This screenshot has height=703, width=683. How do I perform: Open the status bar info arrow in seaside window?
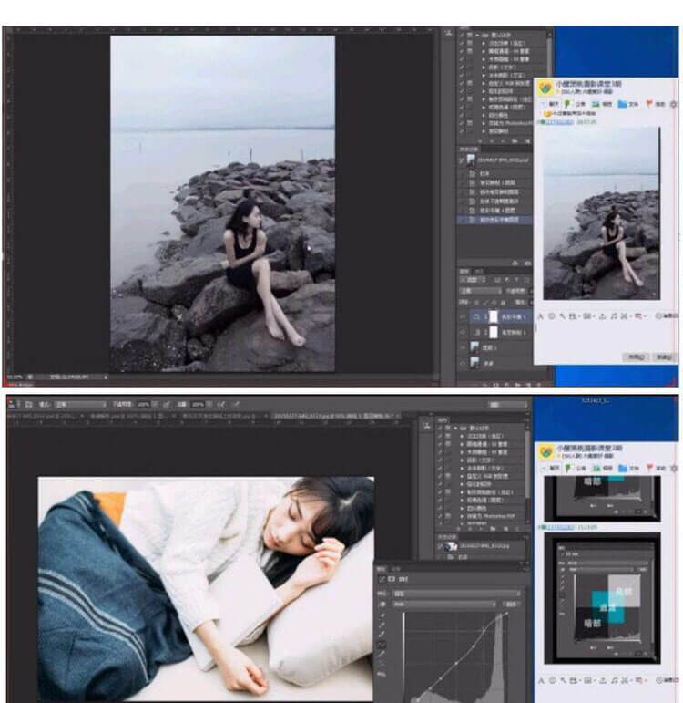click(106, 377)
